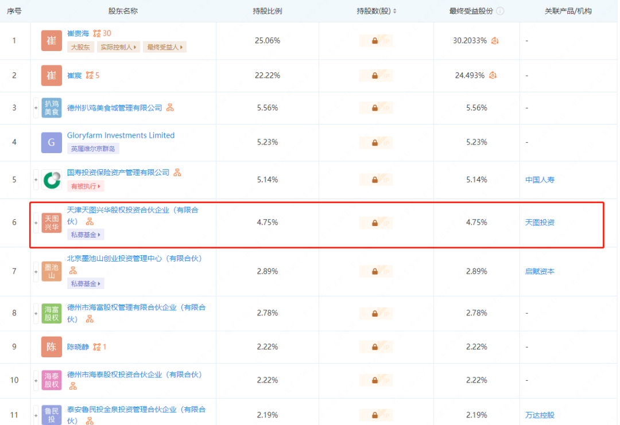The height and width of the screenshot is (425, 620).
Task: Open the 实际控制人 tag under 崔贵海
Action: [119, 48]
